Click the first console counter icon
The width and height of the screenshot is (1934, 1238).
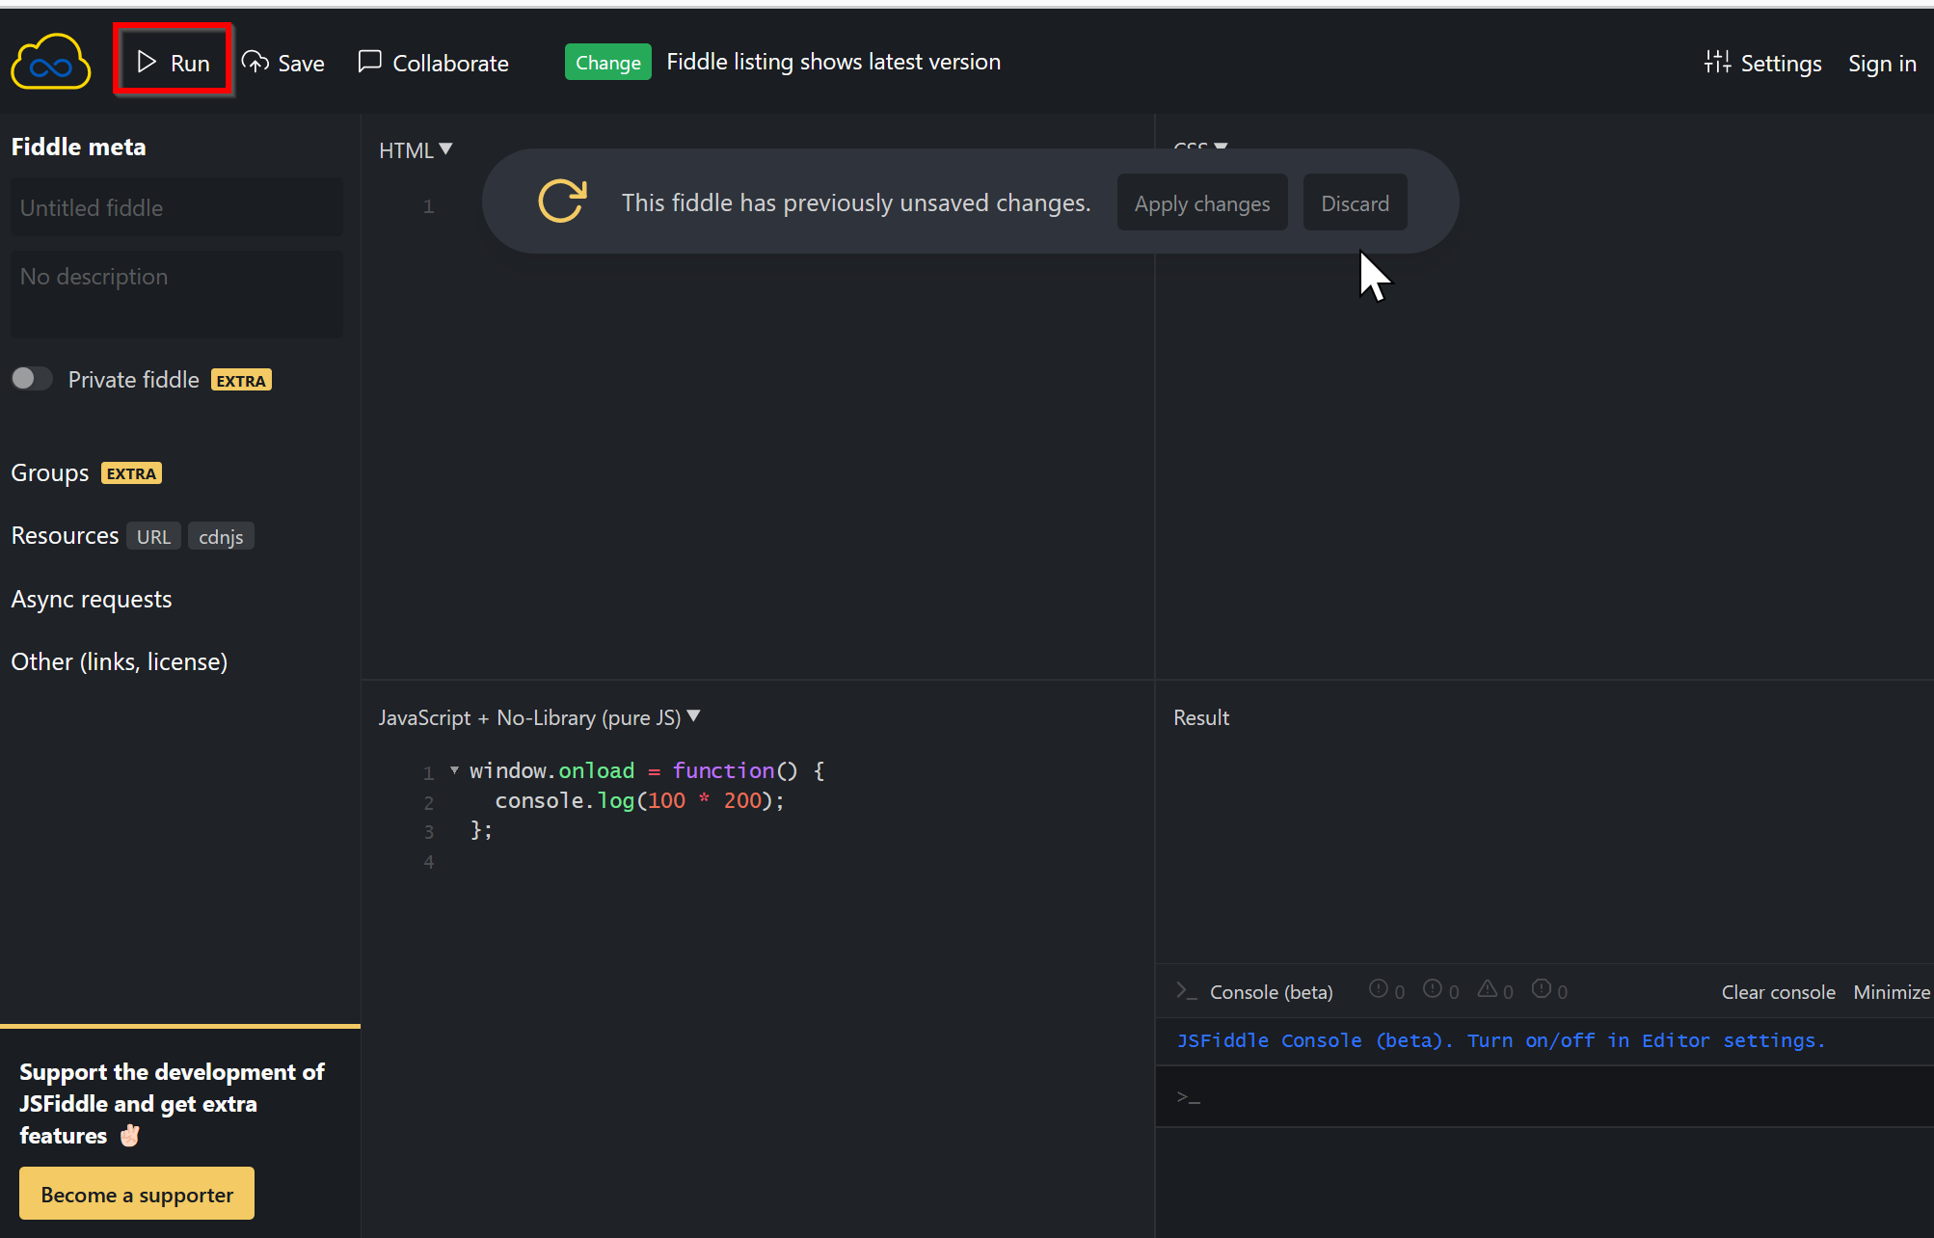[1379, 989]
